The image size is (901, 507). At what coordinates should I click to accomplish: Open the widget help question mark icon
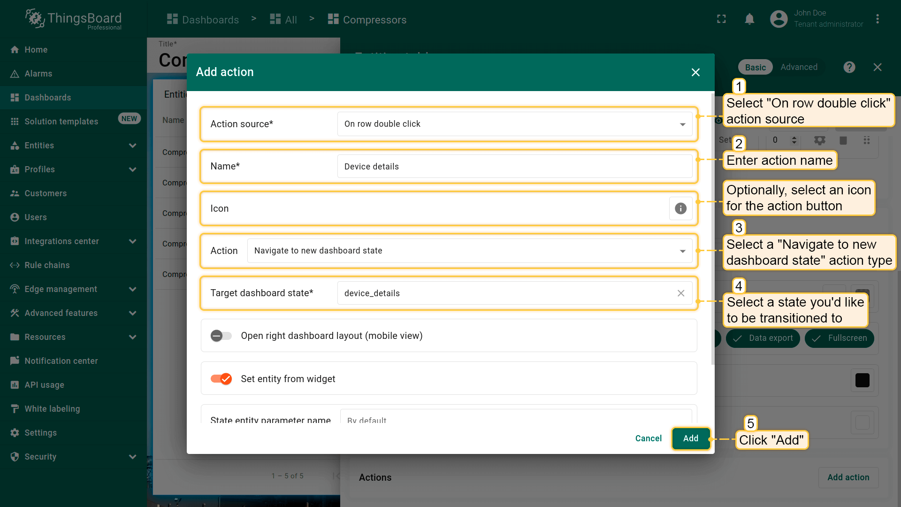tap(849, 67)
